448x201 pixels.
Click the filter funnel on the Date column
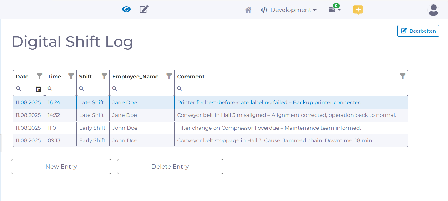click(40, 76)
